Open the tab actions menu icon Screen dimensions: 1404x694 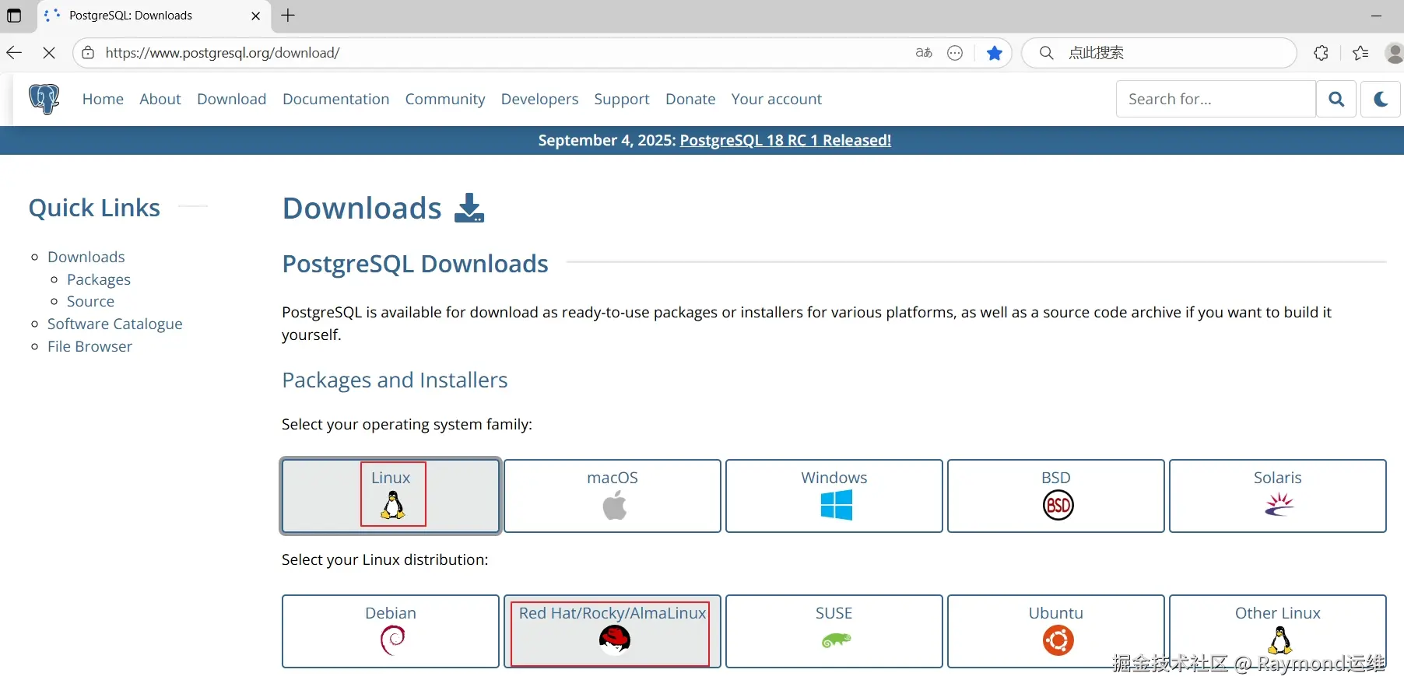click(x=14, y=16)
